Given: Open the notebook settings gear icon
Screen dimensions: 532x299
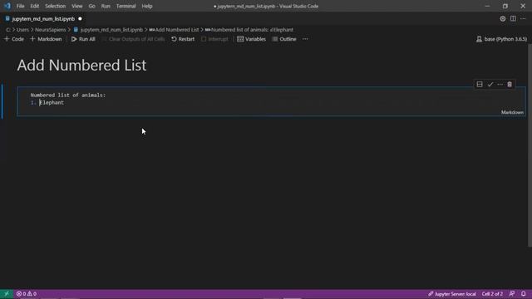Looking at the screenshot, I should click(x=502, y=19).
